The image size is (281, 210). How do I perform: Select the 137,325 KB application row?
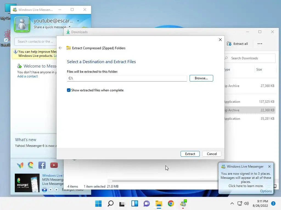(250, 102)
